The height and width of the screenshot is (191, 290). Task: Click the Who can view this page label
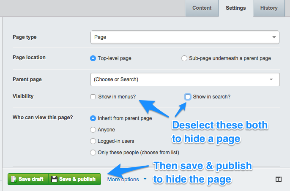point(43,117)
